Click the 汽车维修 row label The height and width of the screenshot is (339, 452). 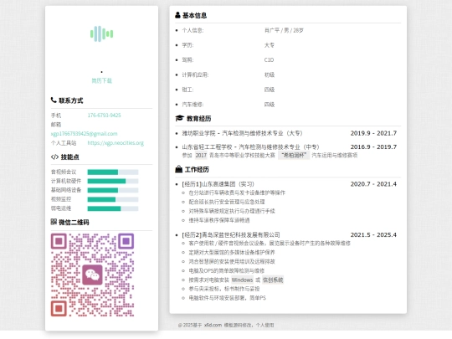pyautogui.click(x=193, y=105)
